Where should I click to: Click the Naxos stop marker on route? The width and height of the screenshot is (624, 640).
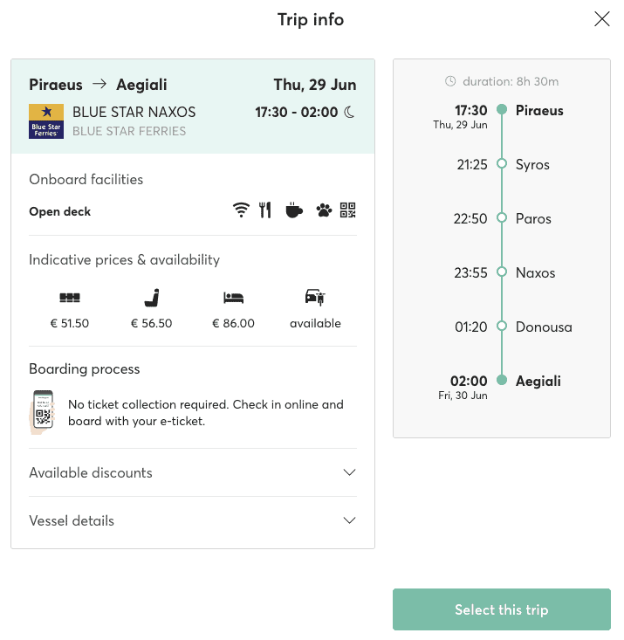point(502,272)
